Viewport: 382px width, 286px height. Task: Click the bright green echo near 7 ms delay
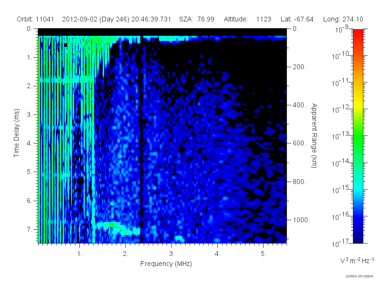(111, 225)
